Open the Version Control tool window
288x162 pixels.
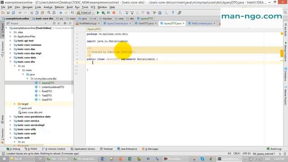[x=54, y=149]
